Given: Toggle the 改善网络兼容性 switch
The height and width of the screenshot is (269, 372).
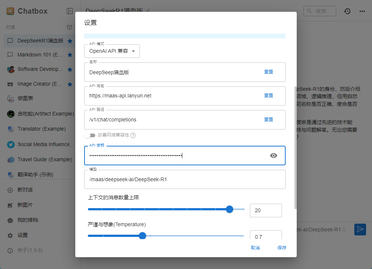Looking at the screenshot, I should (x=90, y=135).
